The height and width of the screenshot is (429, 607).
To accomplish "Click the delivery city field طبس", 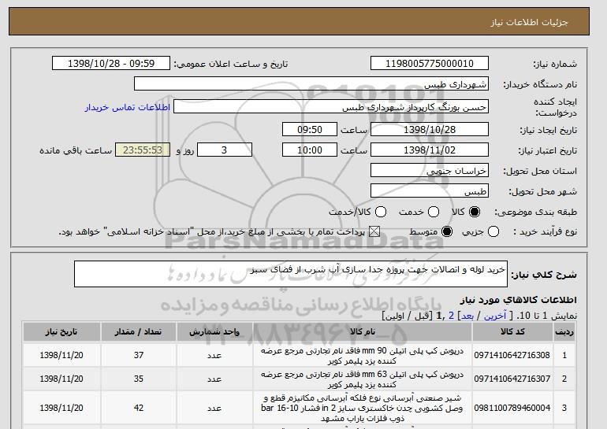I will click(x=430, y=191).
